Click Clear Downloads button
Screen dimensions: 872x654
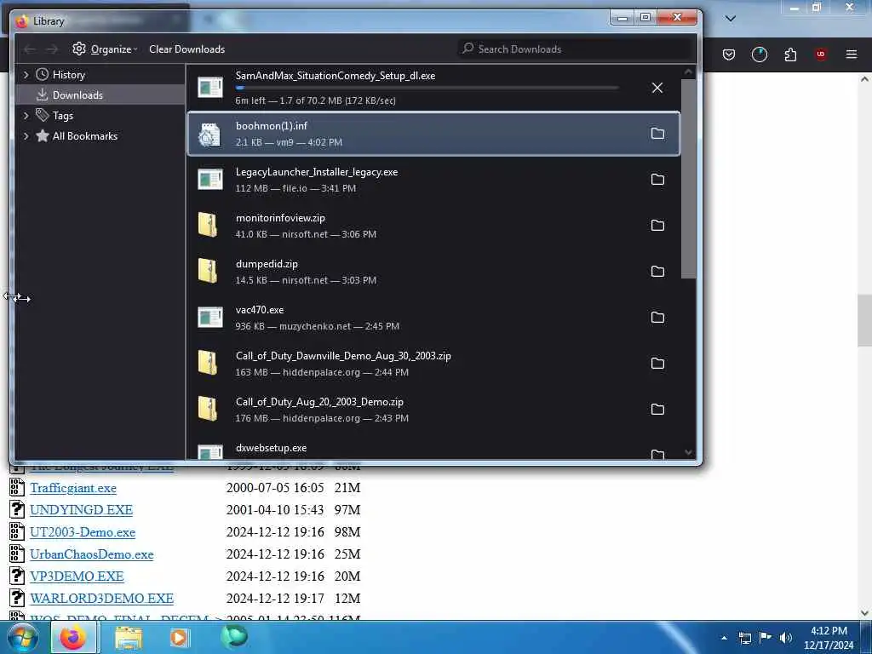[x=186, y=49]
